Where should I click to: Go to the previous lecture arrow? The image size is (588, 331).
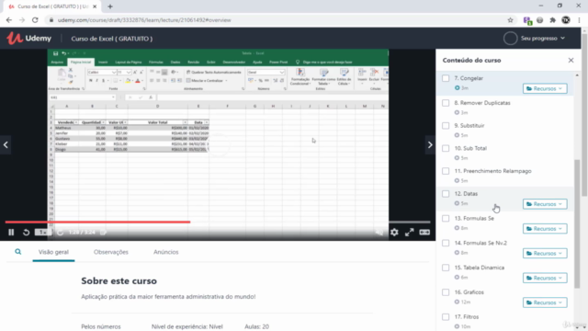click(6, 145)
